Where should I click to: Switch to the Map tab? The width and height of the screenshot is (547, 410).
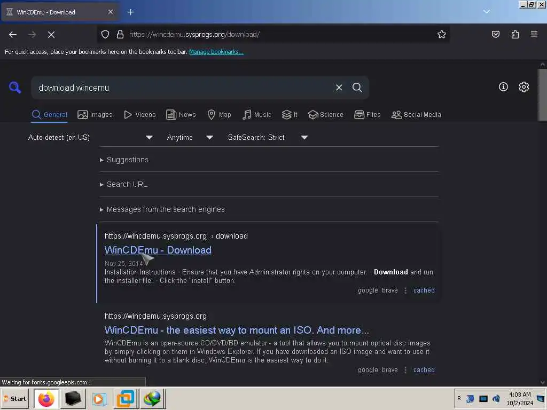click(220, 115)
